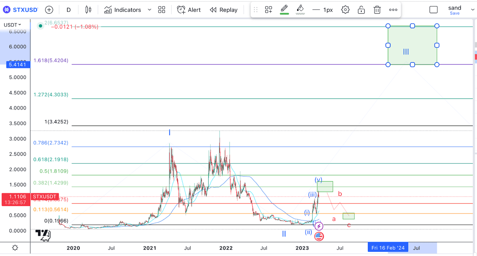477x256 pixels.
Task: Click the 1.272(4.3033) Fibonacci level label
Action: coord(51,95)
